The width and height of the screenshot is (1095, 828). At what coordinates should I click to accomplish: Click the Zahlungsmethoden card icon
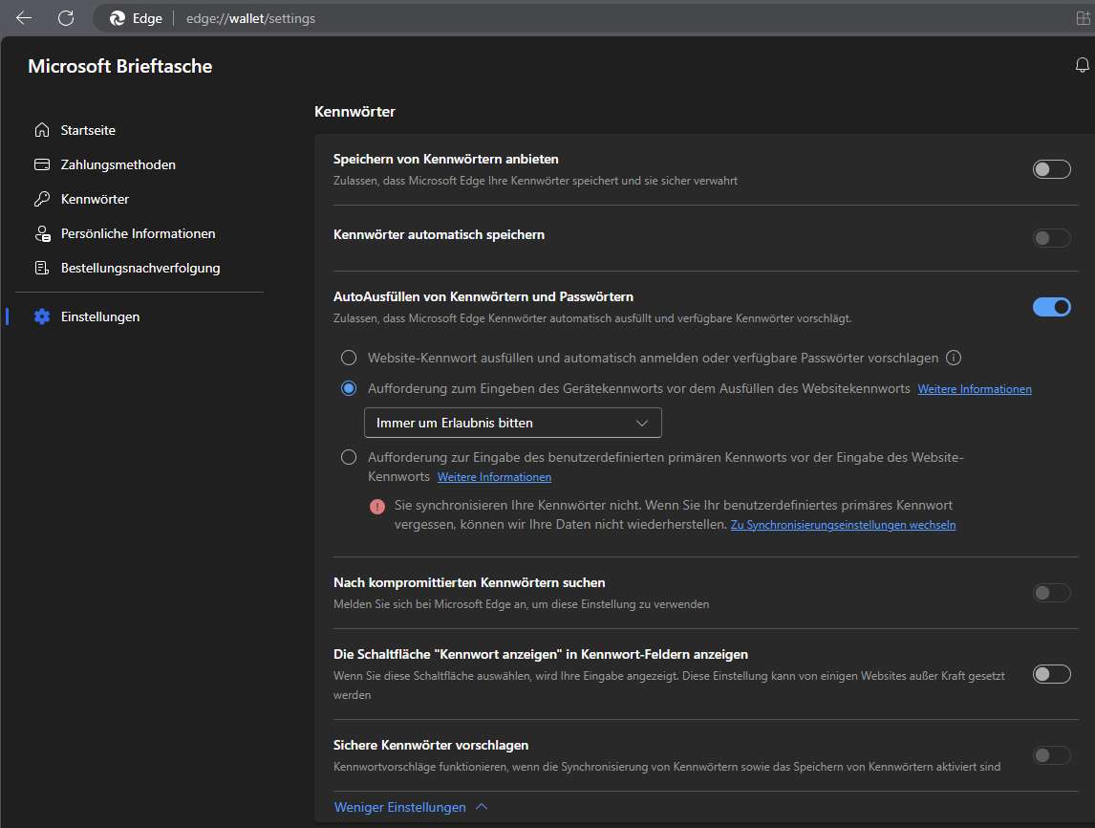[x=42, y=164]
